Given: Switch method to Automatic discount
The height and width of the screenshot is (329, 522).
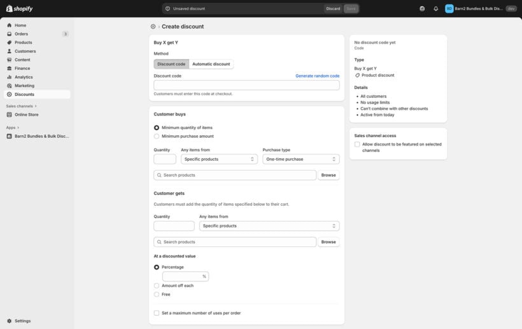Looking at the screenshot, I should (x=211, y=64).
